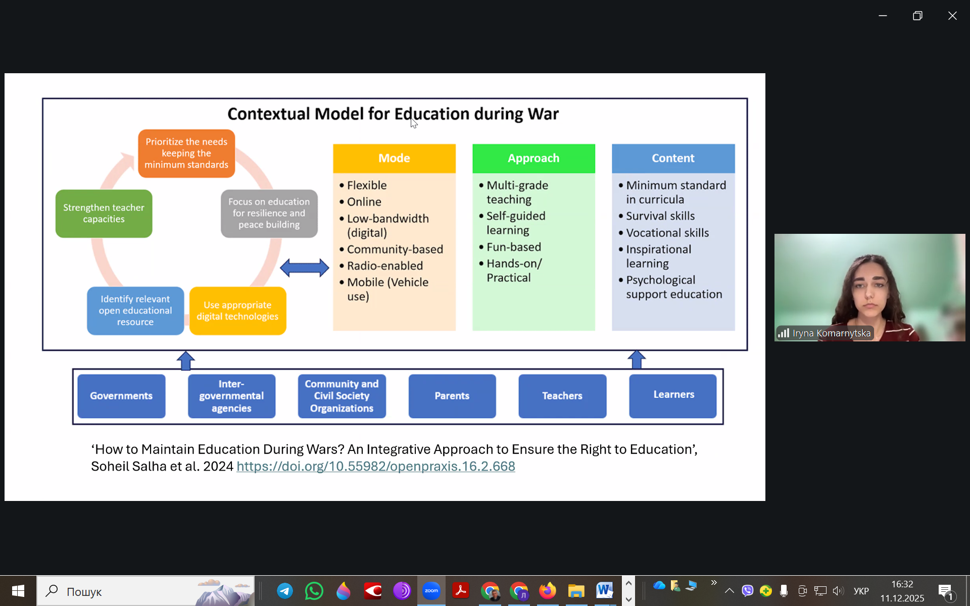
Task: Open the Windows Start menu
Action: pos(18,591)
